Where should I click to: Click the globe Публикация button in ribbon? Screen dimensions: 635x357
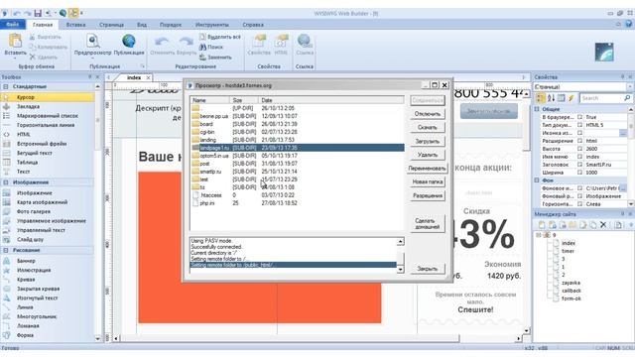click(x=128, y=42)
